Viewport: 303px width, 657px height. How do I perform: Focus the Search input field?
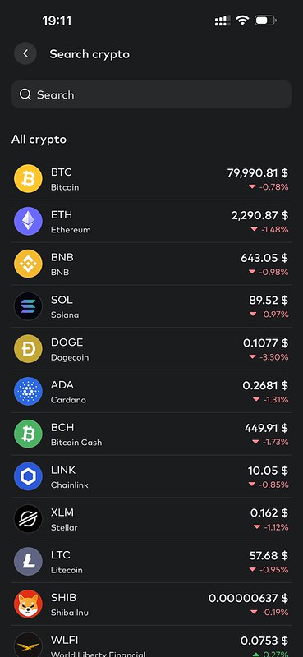pos(151,94)
